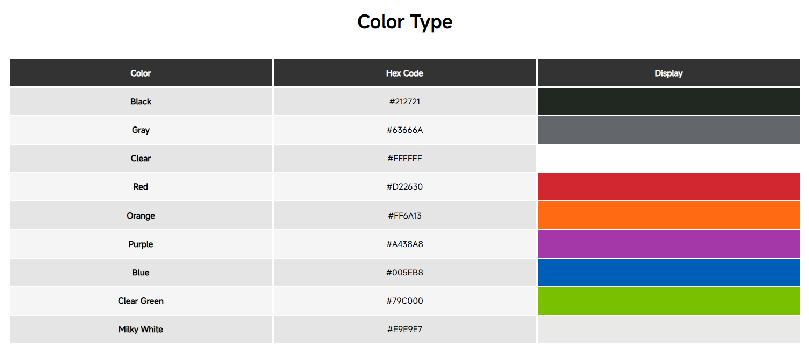809x351 pixels.
Task: Choose the clear green display swatch
Action: click(x=668, y=301)
